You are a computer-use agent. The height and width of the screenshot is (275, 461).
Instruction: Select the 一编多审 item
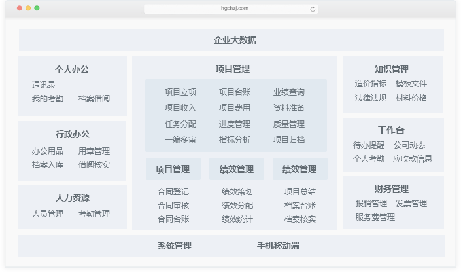180,139
